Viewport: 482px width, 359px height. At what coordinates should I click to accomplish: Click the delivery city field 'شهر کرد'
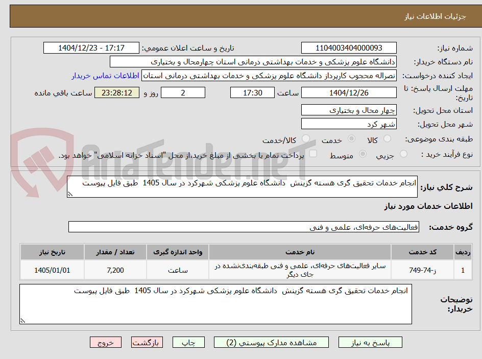tap(349, 124)
